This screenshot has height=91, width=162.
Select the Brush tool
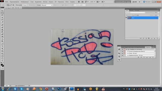pos(2,27)
